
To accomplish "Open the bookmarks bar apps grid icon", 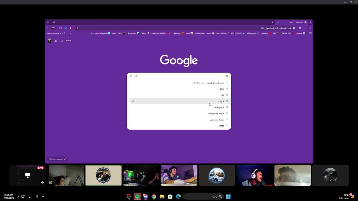I will [x=310, y=33].
